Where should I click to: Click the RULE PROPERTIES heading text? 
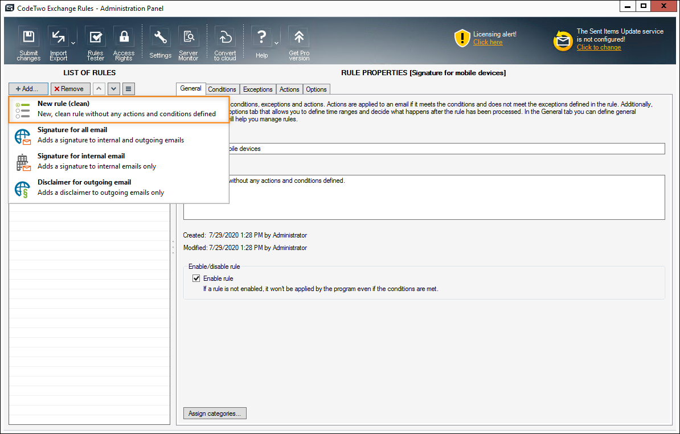tap(423, 73)
